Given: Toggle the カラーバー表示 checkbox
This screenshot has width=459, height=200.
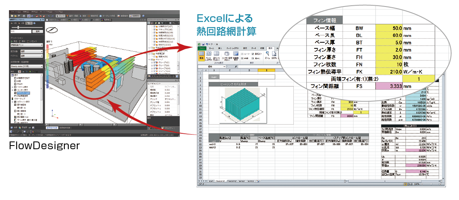Looking at the screenshot, I should tap(15, 102).
